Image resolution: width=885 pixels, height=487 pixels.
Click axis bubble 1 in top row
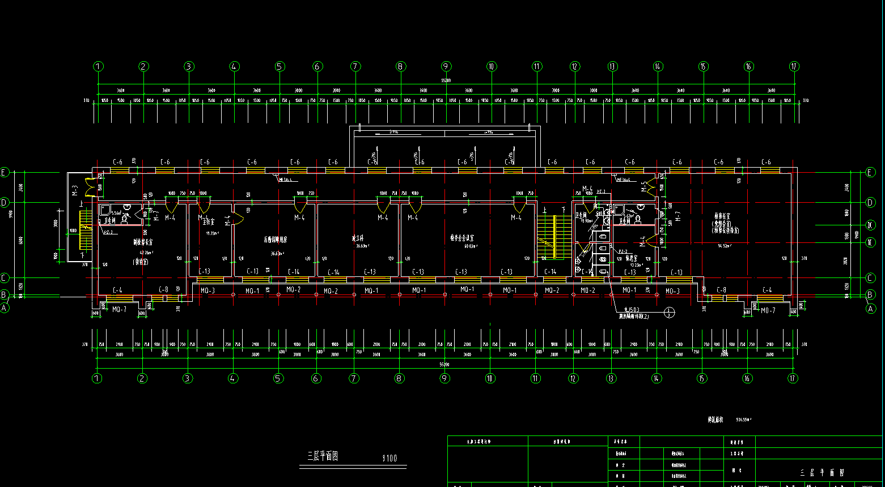point(99,67)
